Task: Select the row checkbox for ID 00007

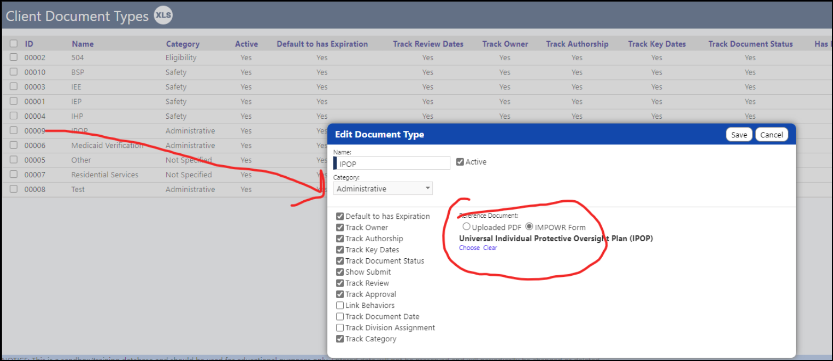Action: (13, 174)
